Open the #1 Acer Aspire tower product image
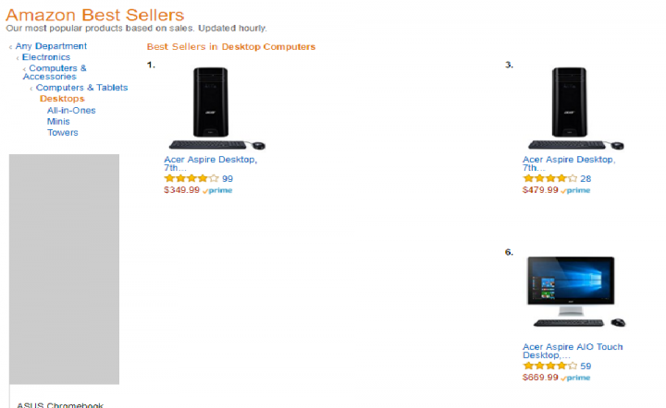Screen dimensions: 666x408 click(x=217, y=108)
